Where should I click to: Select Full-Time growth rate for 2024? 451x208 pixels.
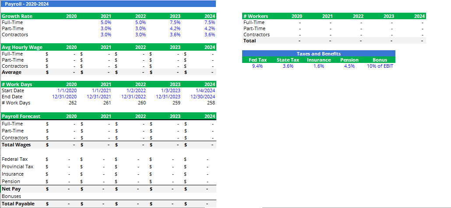(x=210, y=22)
